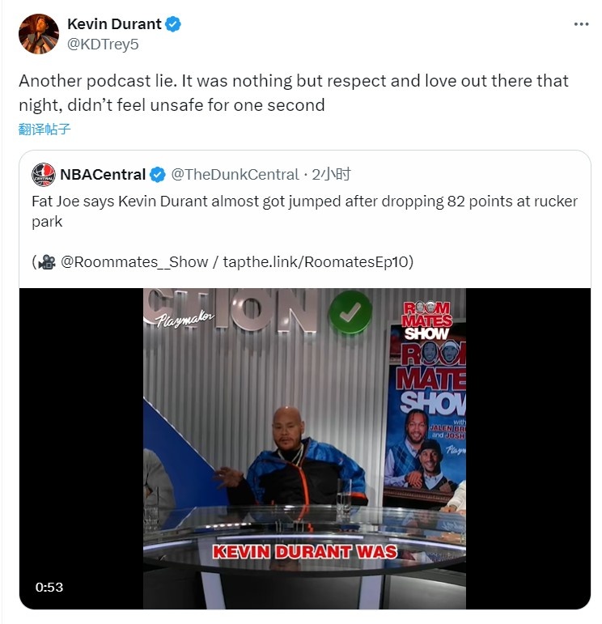Open the @TheDunkCentral handle
This screenshot has height=624, width=602.
pos(235,175)
